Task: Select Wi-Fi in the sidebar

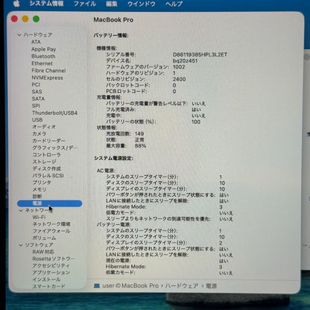Action: tap(39, 217)
